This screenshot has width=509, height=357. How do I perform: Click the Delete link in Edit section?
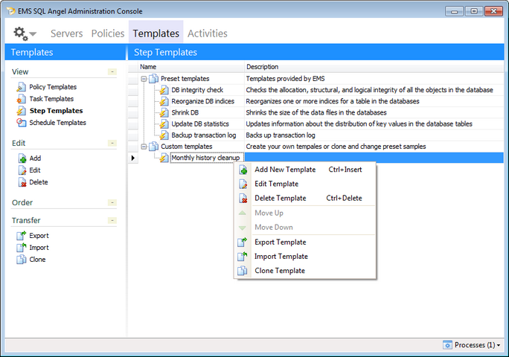coord(38,182)
